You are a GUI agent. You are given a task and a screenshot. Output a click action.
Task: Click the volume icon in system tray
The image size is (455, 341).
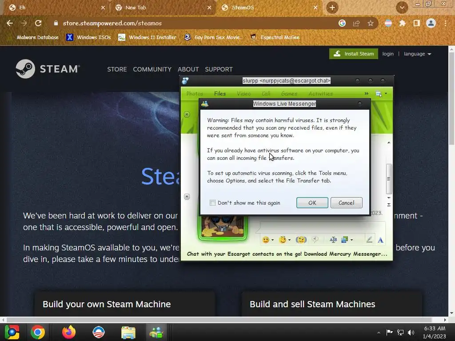tap(411, 332)
